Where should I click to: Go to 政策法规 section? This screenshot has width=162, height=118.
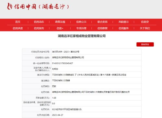(60, 22)
